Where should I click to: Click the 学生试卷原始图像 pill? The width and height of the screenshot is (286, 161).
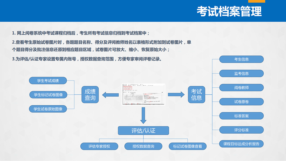tap(48, 109)
